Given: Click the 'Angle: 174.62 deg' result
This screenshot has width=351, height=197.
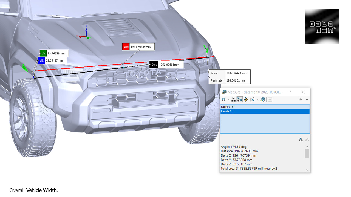Looking at the screenshot, I should (x=234, y=147).
